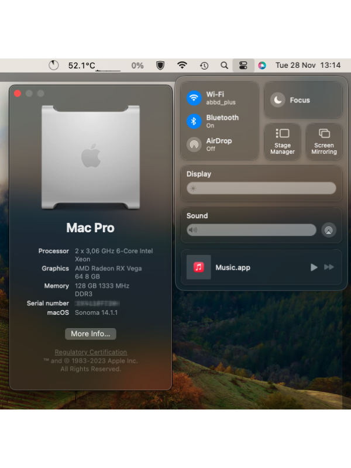This screenshot has height=468, width=351.
Task: Open date and time in menu bar
Action: click(x=308, y=66)
